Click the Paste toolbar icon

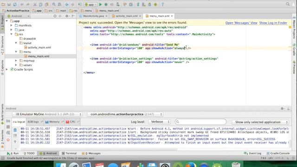pyautogui.click(x=46, y=4)
